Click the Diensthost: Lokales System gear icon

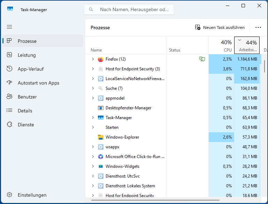[x=101, y=186]
